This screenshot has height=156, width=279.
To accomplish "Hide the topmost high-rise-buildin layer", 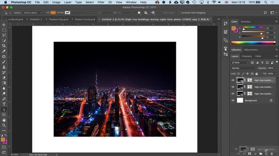I will pyautogui.click(x=233, y=80).
